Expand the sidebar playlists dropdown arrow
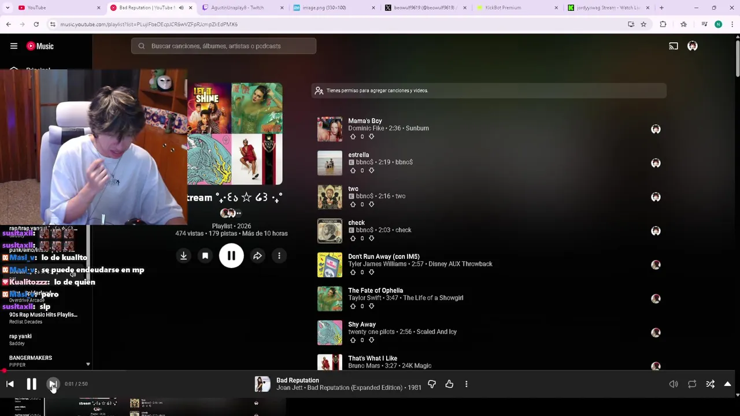Viewport: 740px width, 416px height. coord(88,365)
